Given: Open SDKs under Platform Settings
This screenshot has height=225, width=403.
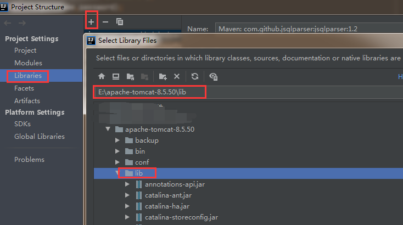Looking at the screenshot, I should [23, 124].
